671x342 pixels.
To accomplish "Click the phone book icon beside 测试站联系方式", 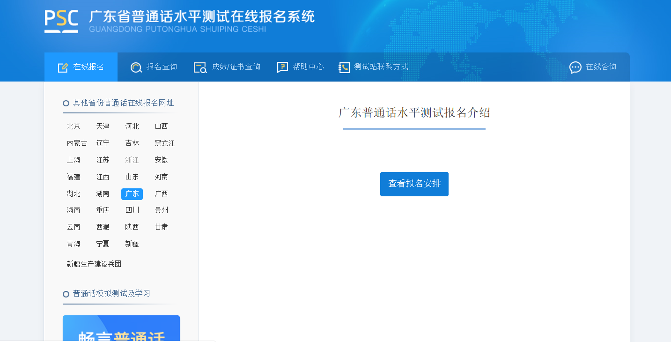I will [344, 67].
